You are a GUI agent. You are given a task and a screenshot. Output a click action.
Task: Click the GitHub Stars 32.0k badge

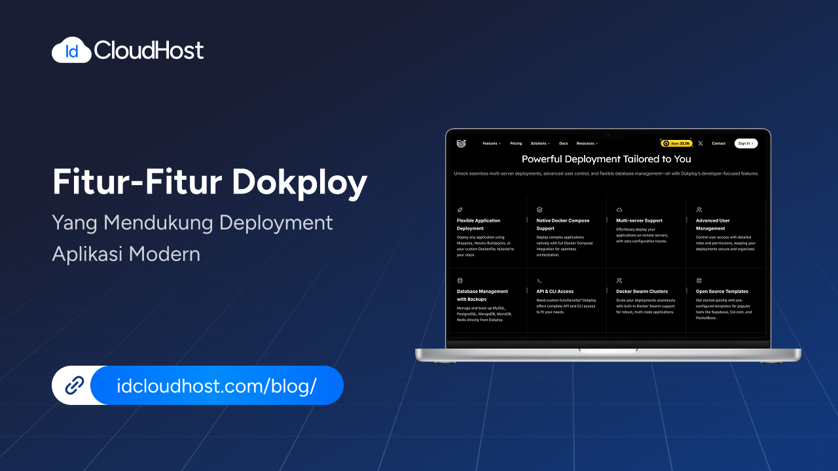(676, 143)
